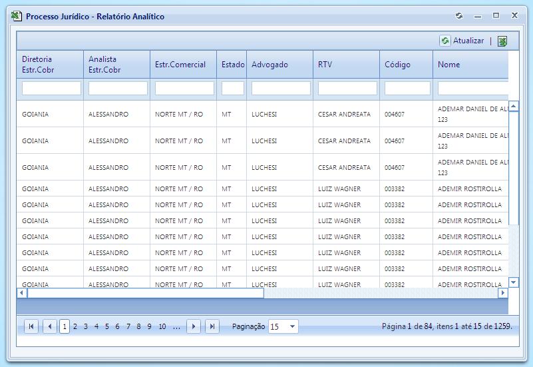The width and height of the screenshot is (533, 367).
Task: Sort by the Advogado column header
Action: point(269,65)
